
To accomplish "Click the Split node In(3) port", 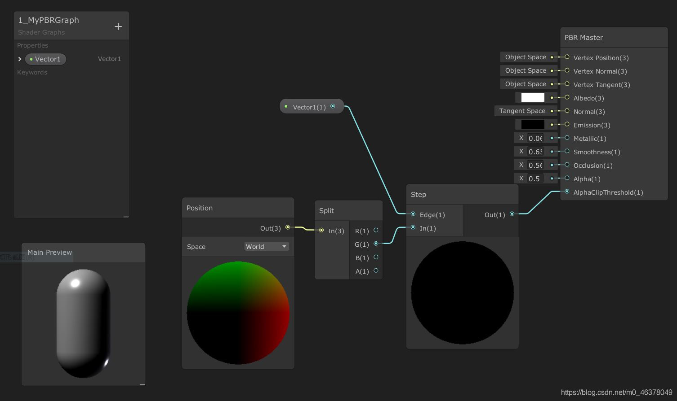I will (321, 230).
